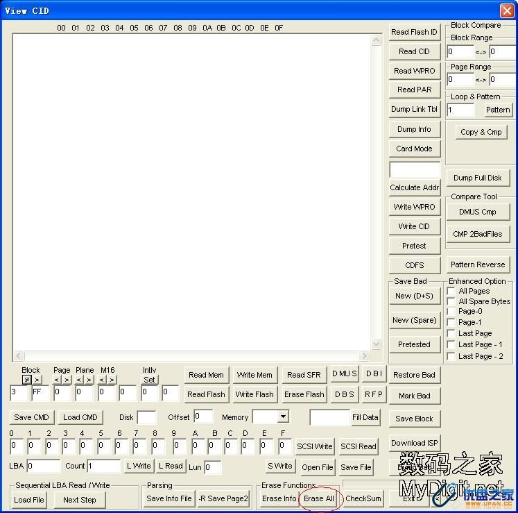The image size is (518, 513).
Task: Click the D MU S button
Action: [x=344, y=373]
